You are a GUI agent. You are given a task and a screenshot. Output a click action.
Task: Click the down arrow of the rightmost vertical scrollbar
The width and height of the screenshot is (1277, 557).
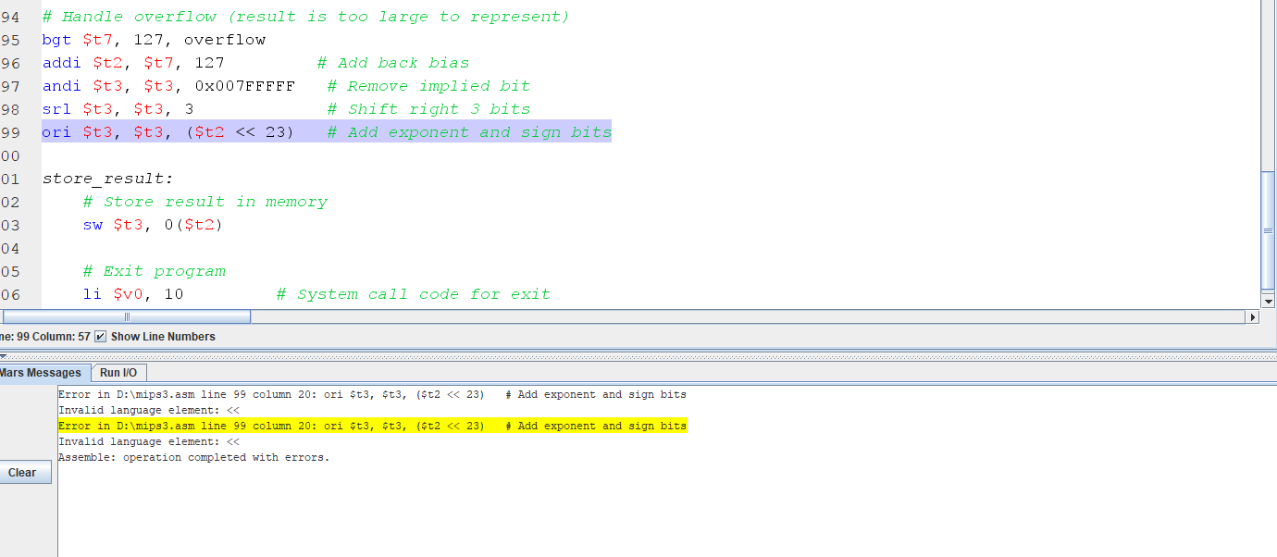[x=1267, y=300]
